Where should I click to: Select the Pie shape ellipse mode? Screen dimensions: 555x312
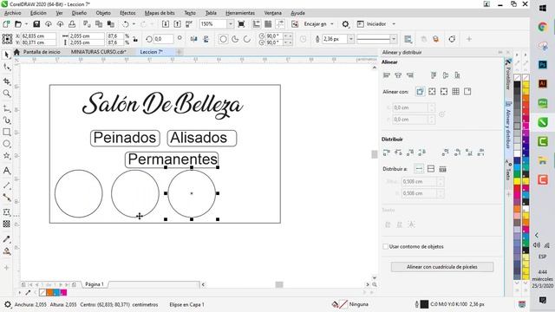click(x=235, y=39)
